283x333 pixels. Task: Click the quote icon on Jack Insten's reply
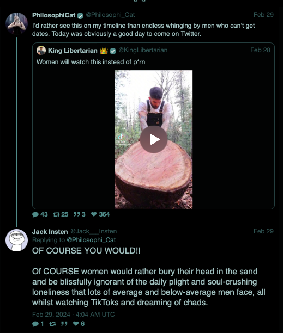[x=64, y=324]
